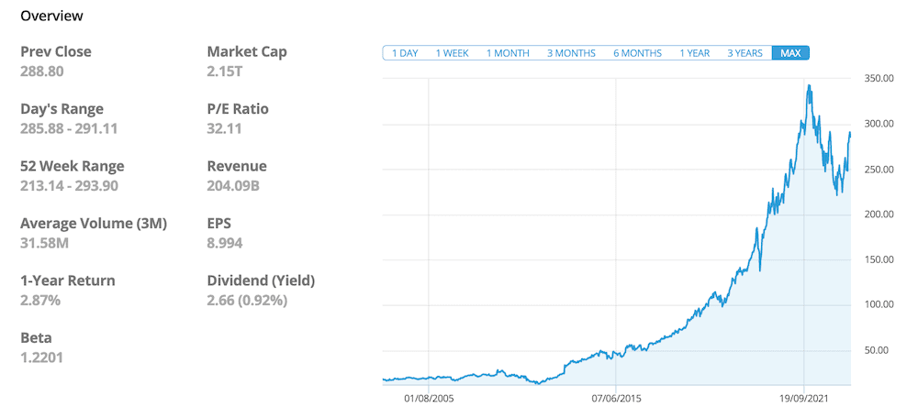Choose the 1 MONTH time range
This screenshot has height=418, width=918.
point(508,53)
